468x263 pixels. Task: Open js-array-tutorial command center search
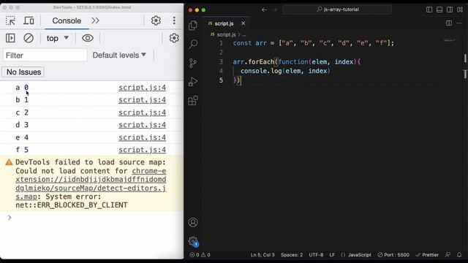(337, 9)
